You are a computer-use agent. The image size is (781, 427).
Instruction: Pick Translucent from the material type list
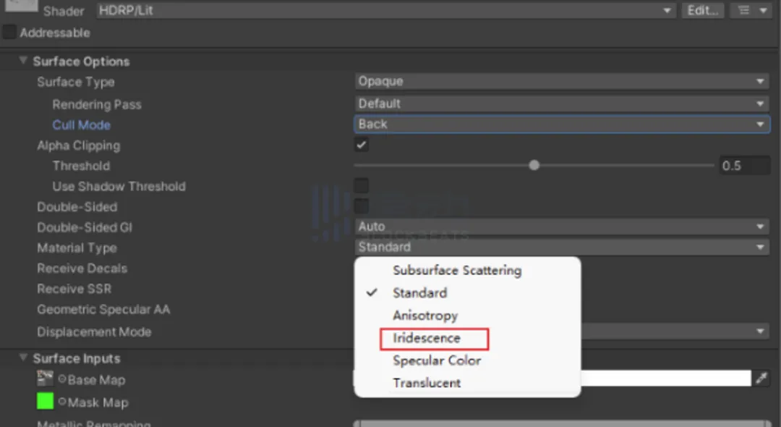[427, 383]
